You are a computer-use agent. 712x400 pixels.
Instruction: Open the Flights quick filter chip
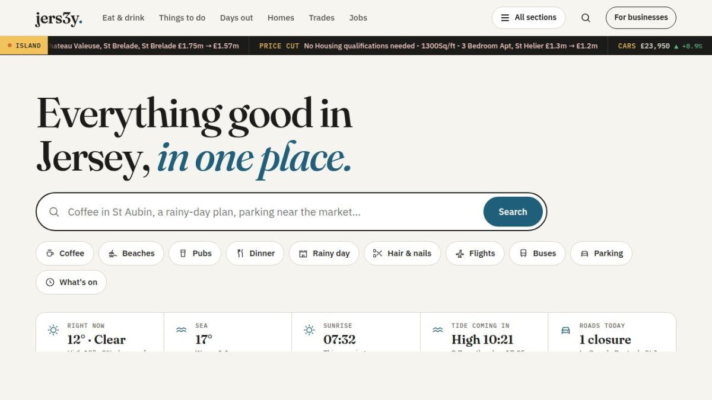(475, 253)
